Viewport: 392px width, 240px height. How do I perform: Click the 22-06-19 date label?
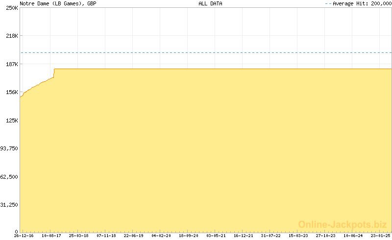(133, 236)
